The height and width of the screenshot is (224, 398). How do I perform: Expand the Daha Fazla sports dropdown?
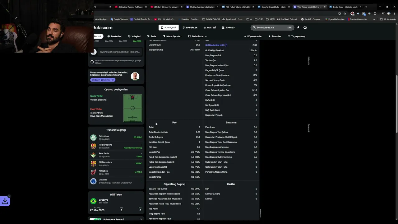pyautogui.click(x=197, y=36)
